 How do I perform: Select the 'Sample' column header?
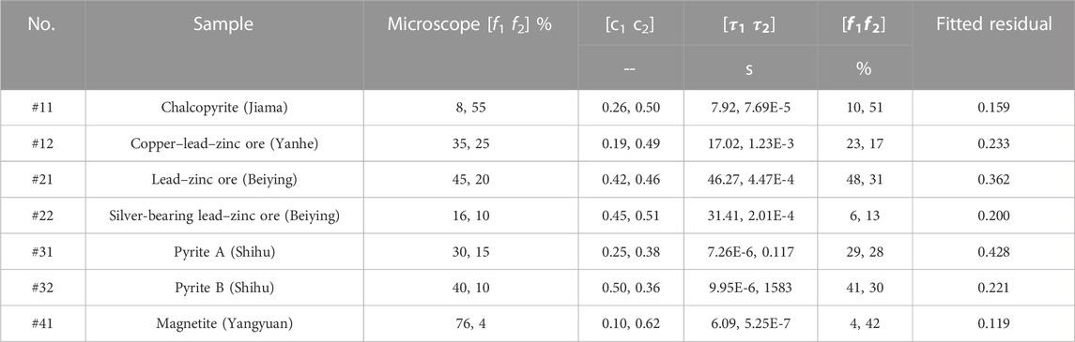(x=223, y=24)
